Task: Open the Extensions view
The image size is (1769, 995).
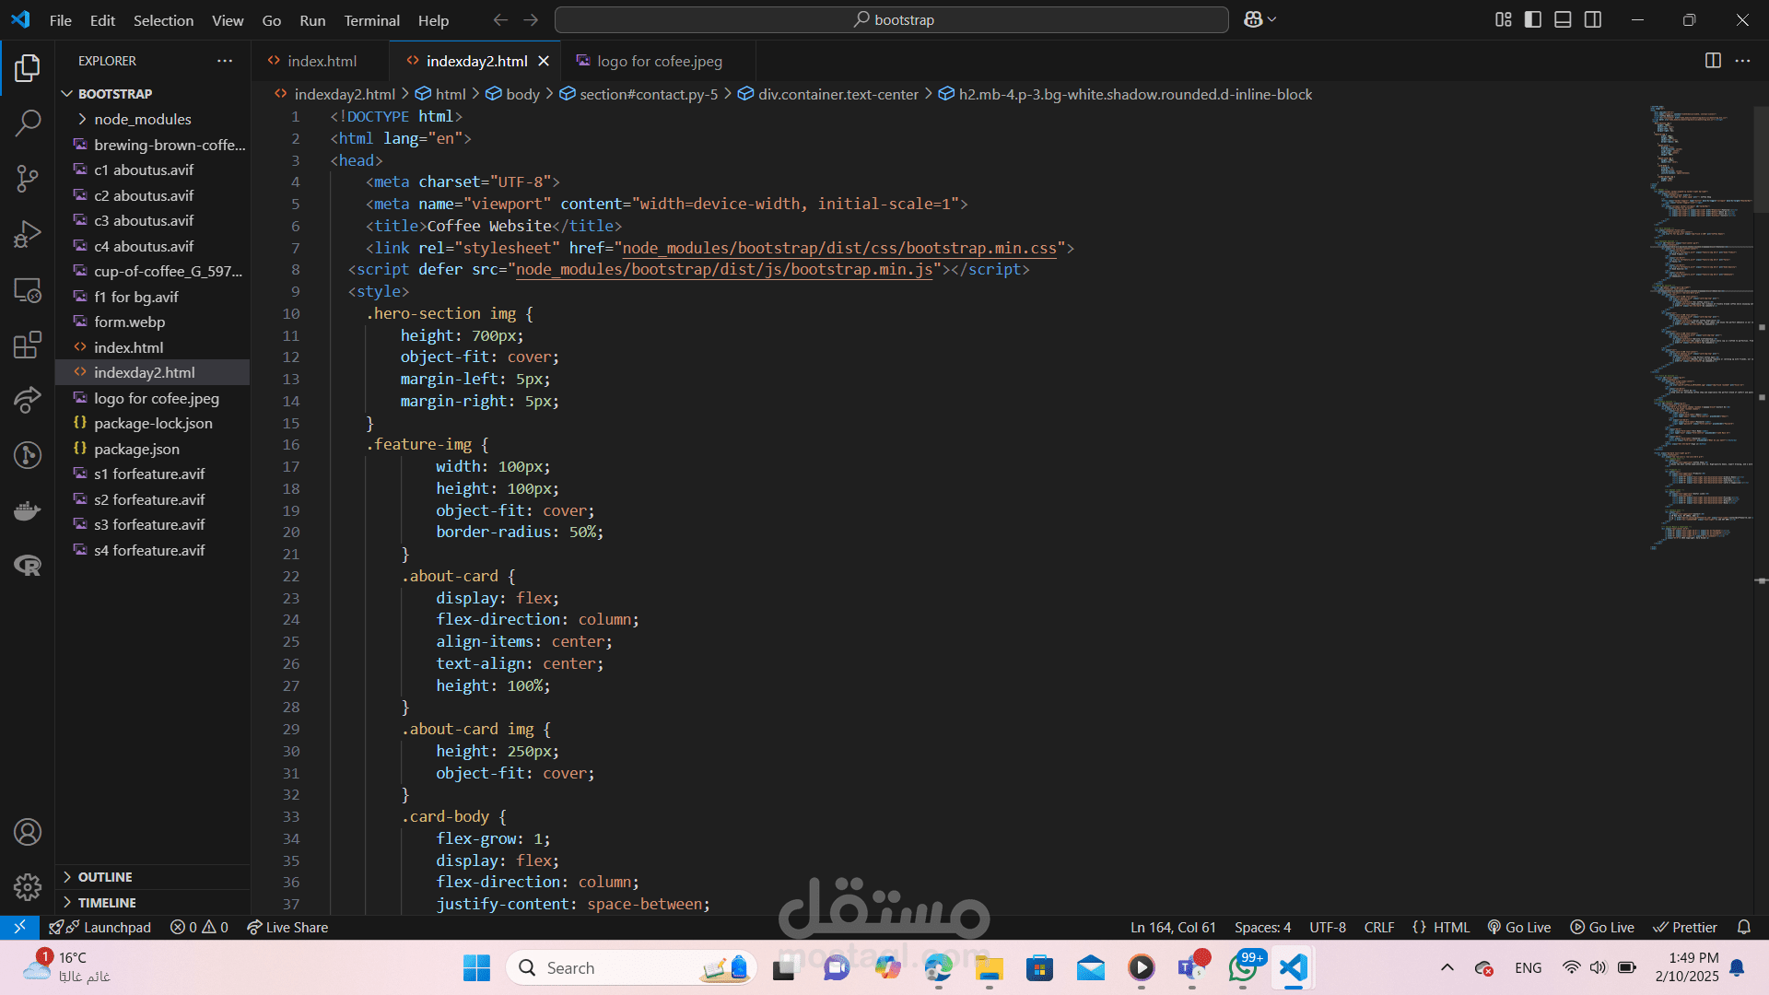Action: 28,345
